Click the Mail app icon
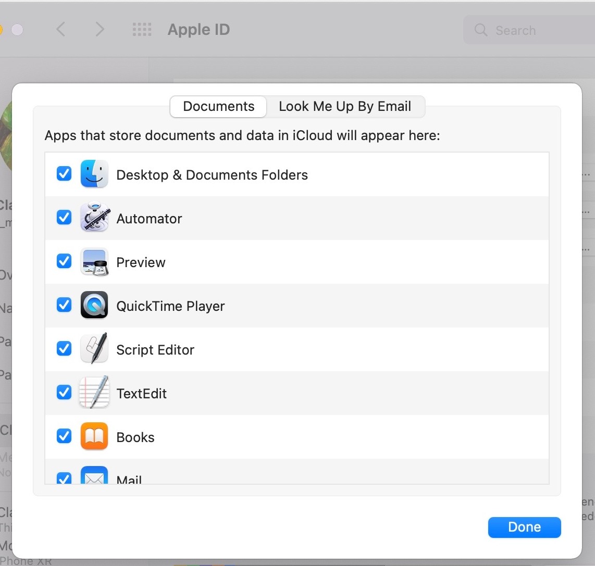595x566 pixels. 94,475
